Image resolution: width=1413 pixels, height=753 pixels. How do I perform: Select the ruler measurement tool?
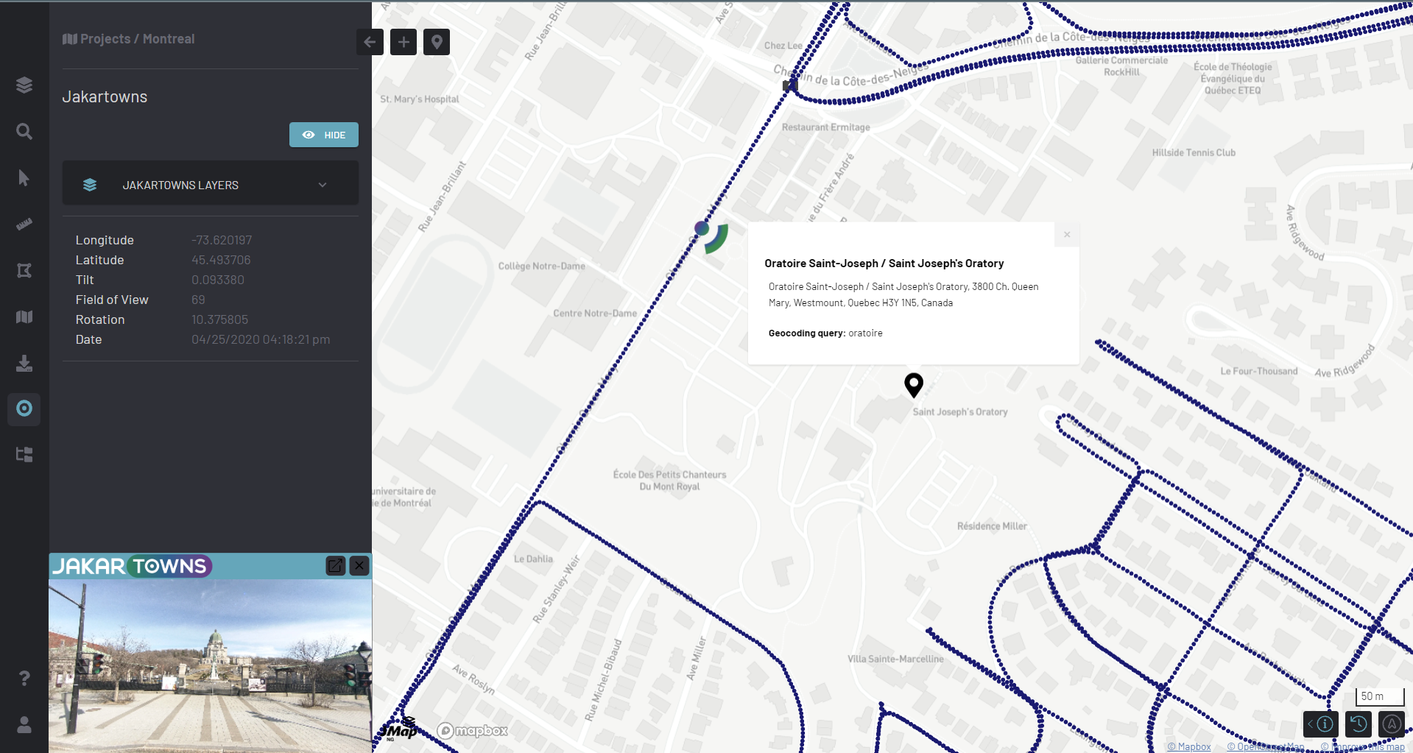click(x=24, y=225)
